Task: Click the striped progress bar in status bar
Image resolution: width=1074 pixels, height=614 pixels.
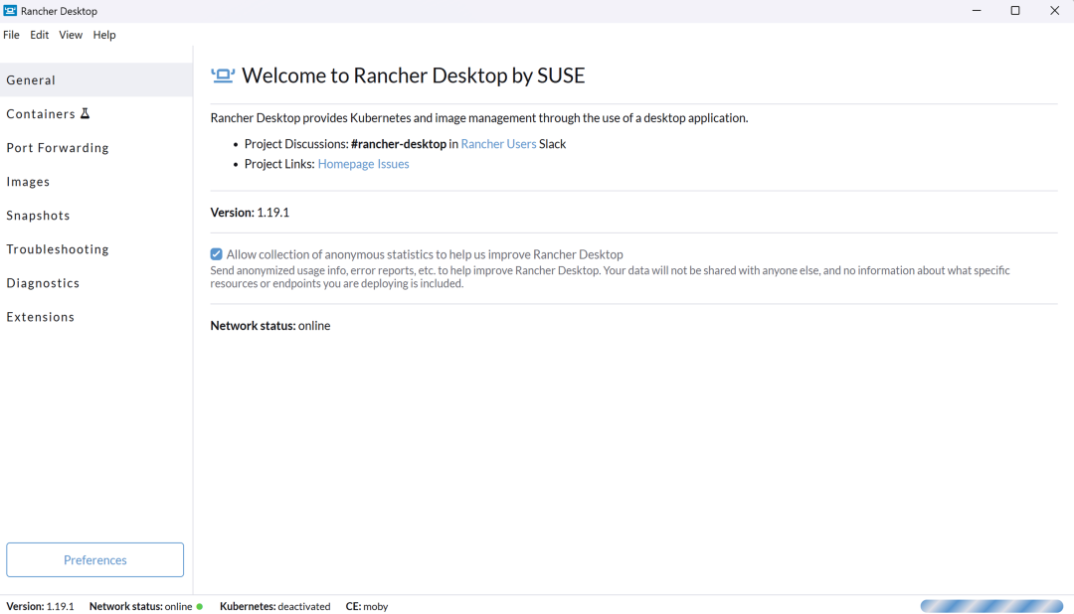Action: point(991,606)
